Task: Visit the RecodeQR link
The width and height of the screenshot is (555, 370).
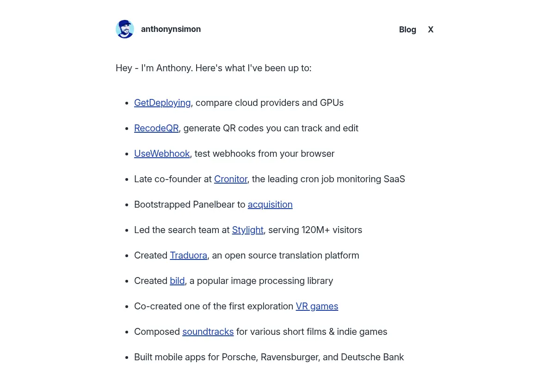Action: [156, 128]
